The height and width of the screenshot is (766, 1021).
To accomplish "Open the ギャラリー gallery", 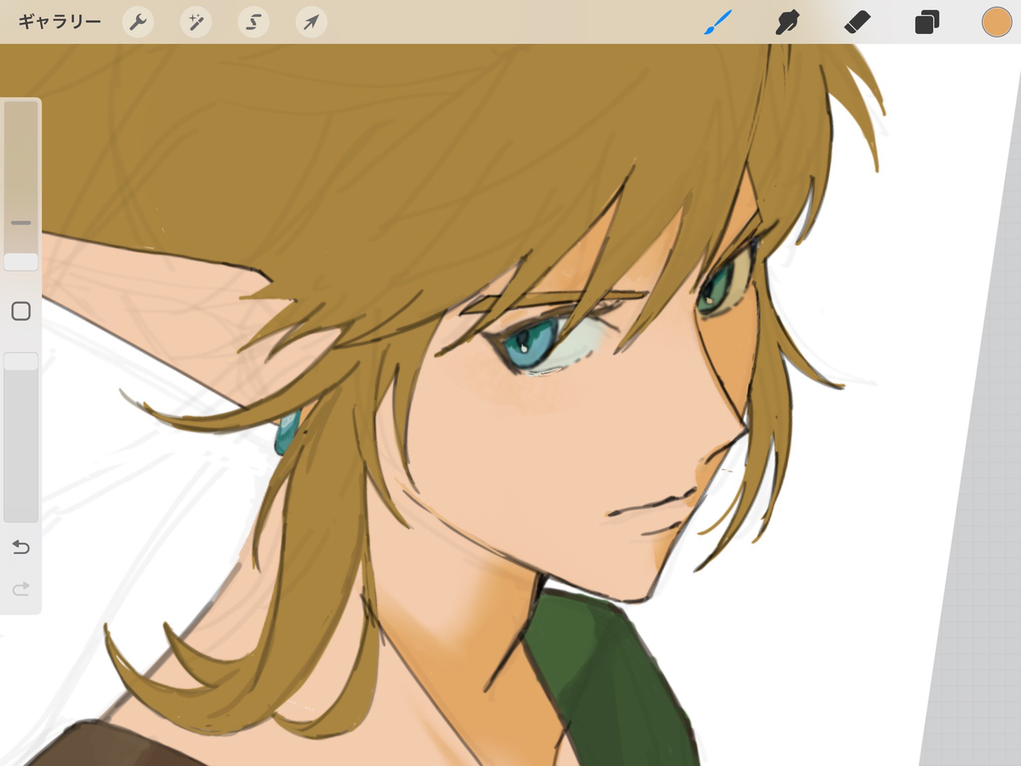I will click(x=60, y=22).
